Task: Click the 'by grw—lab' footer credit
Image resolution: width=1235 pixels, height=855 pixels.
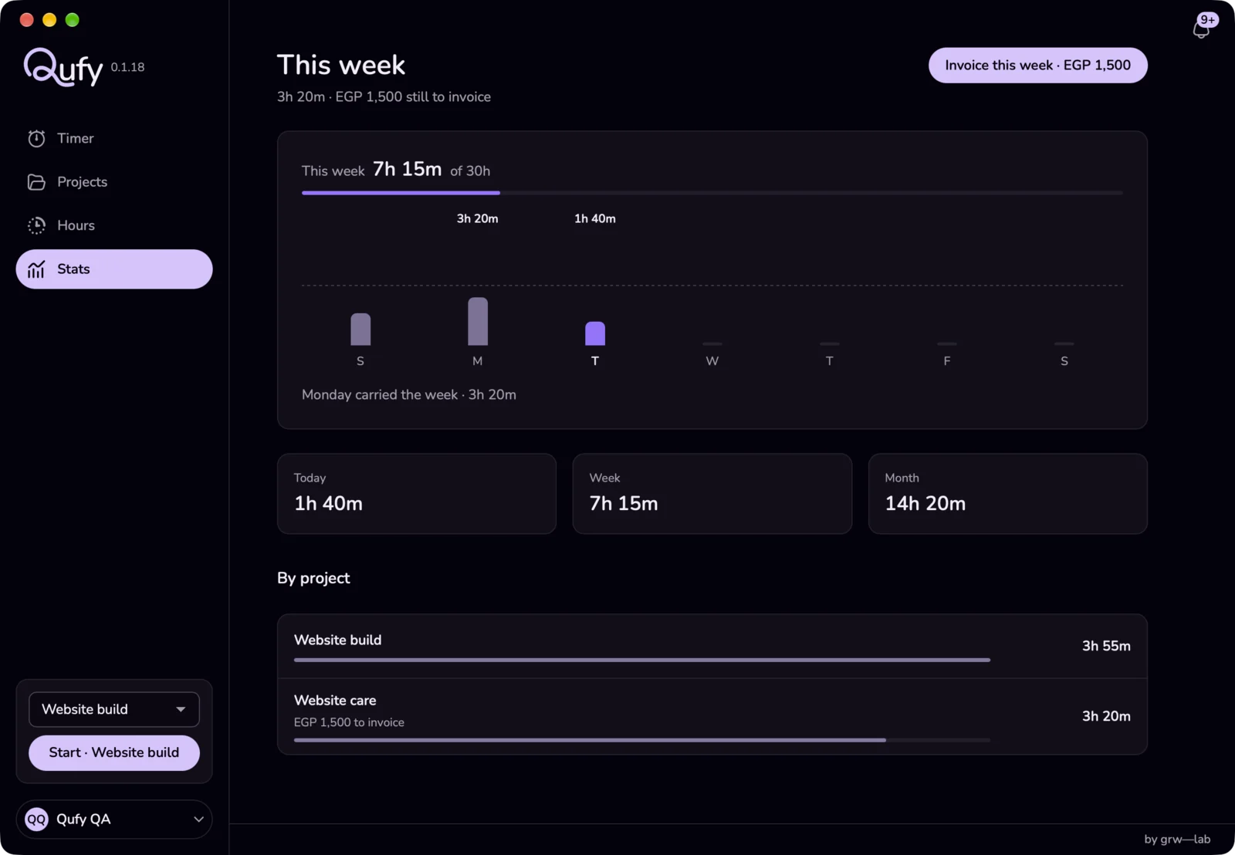Action: 1177,840
